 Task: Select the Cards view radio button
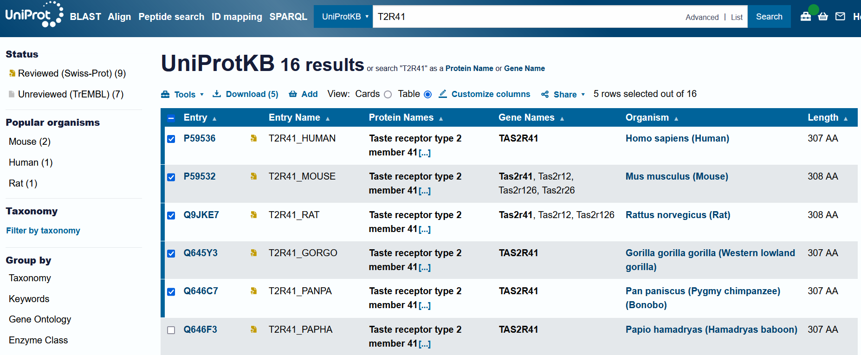point(388,94)
